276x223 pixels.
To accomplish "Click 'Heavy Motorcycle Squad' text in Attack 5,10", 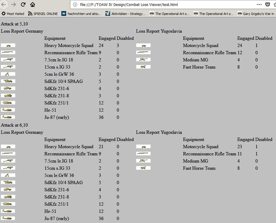I will tap(69, 45).
